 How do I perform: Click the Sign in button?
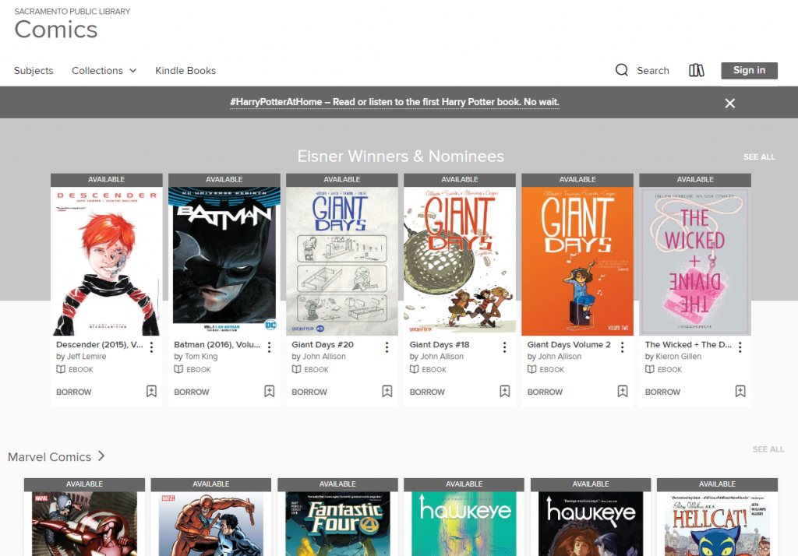click(x=749, y=71)
